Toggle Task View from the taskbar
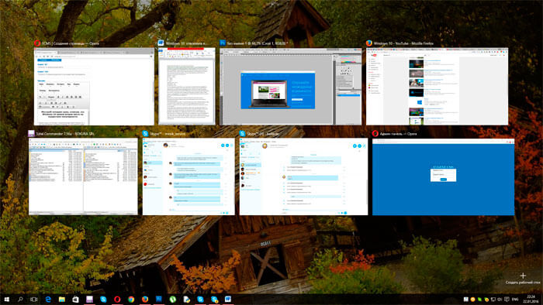The width and height of the screenshot is (543, 305). pyautogui.click(x=34, y=300)
